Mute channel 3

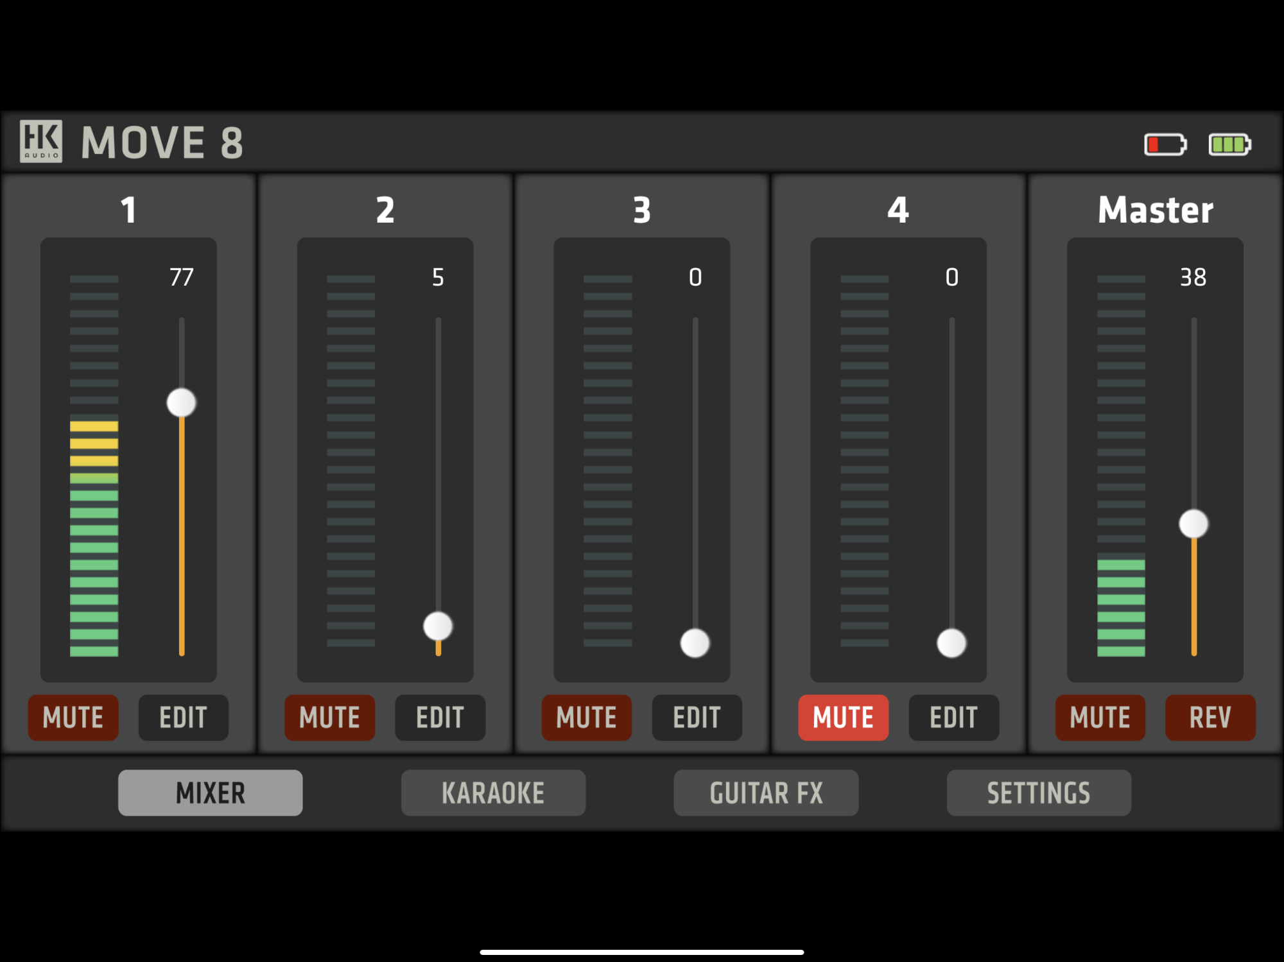(x=587, y=717)
